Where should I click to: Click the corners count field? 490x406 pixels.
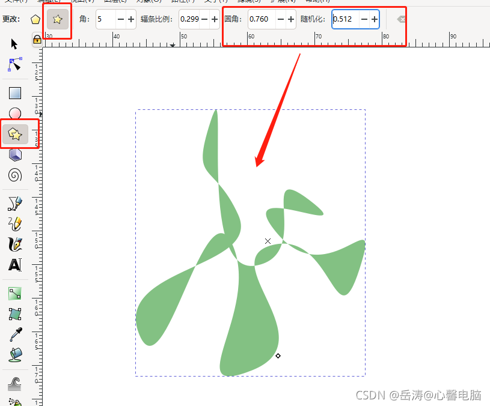[106, 19]
